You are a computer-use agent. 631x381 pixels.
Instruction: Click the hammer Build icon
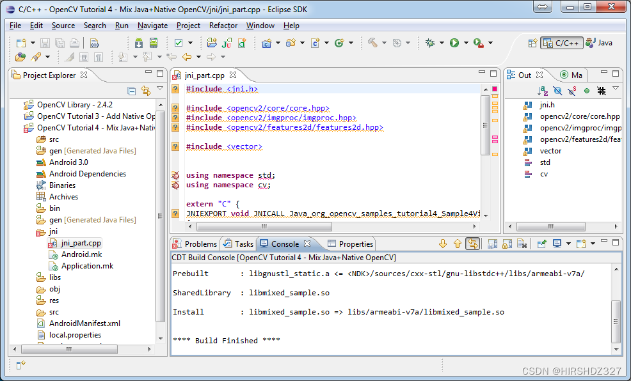pyautogui.click(x=372, y=43)
